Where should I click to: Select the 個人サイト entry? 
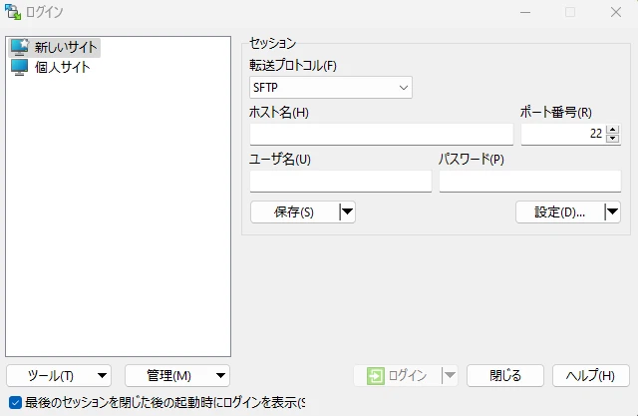pos(51,68)
